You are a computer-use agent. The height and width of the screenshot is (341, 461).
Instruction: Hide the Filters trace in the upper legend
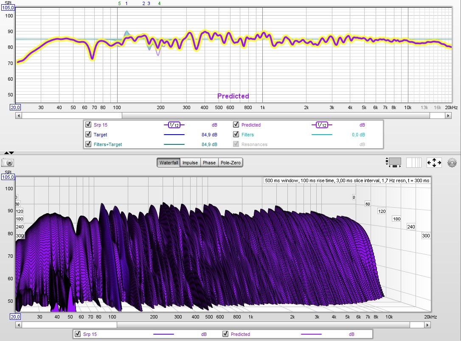click(236, 135)
